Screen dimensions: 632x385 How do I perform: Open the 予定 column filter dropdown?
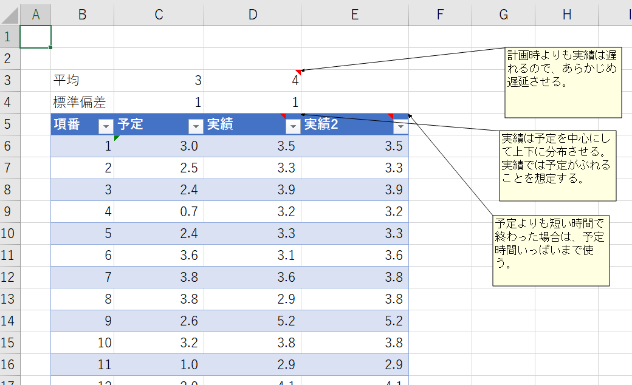pyautogui.click(x=196, y=126)
